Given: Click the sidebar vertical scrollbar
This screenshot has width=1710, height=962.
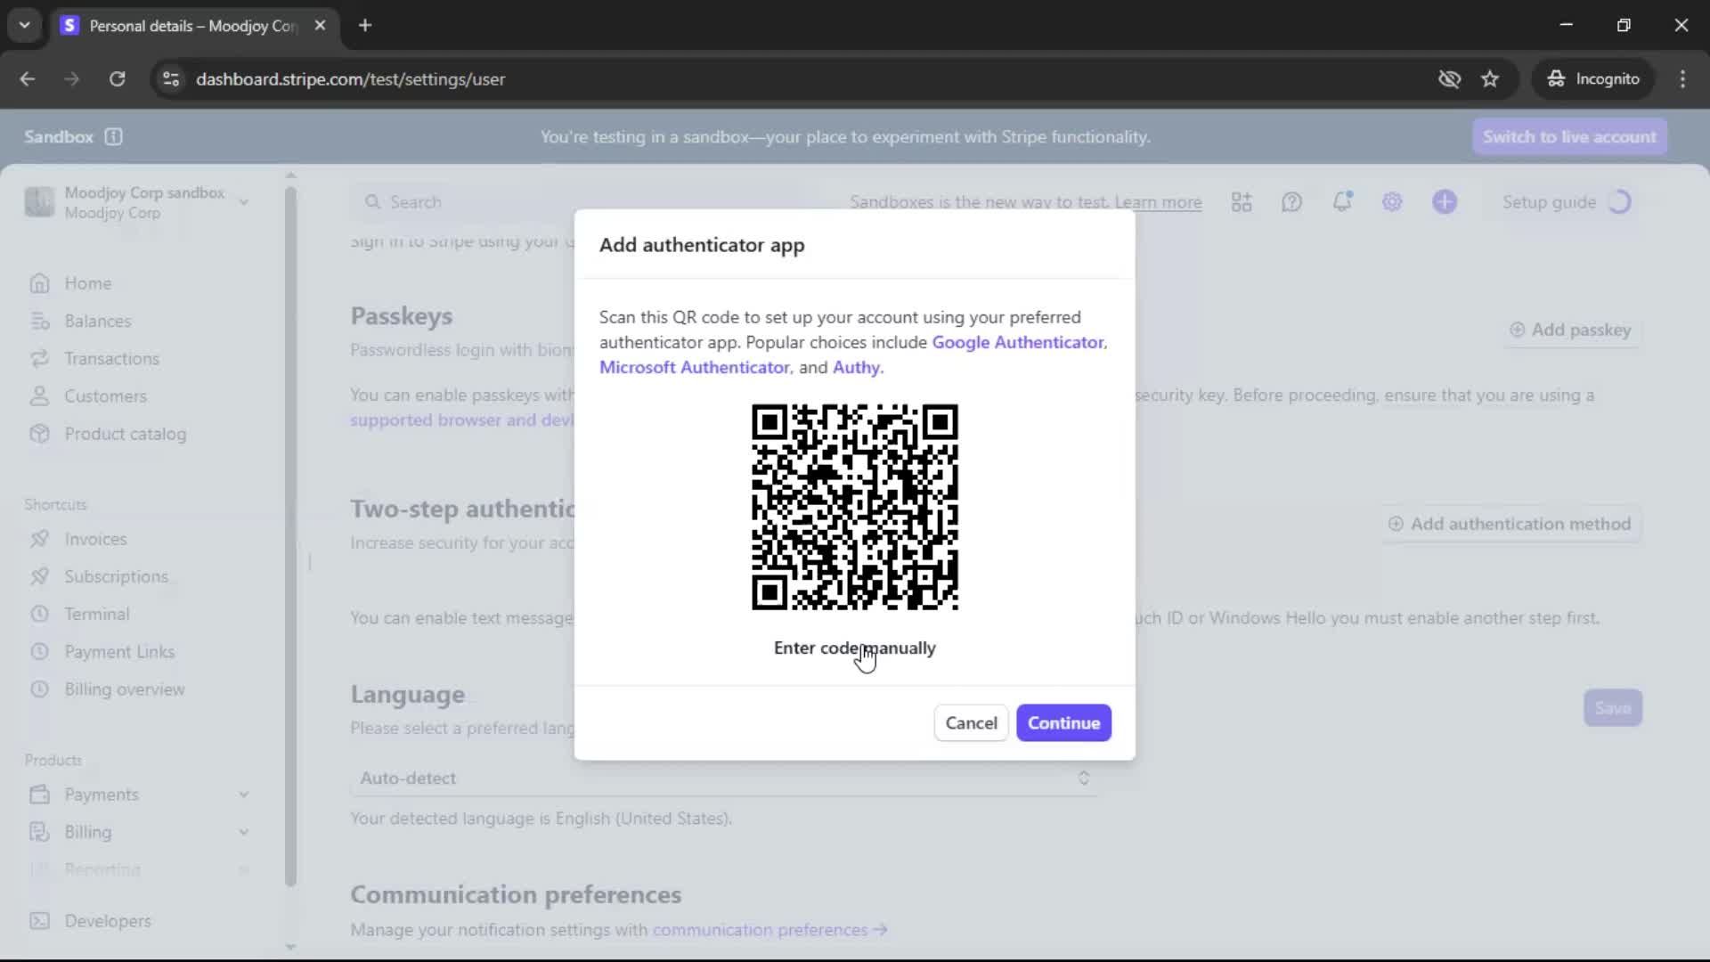Looking at the screenshot, I should click(x=290, y=534).
